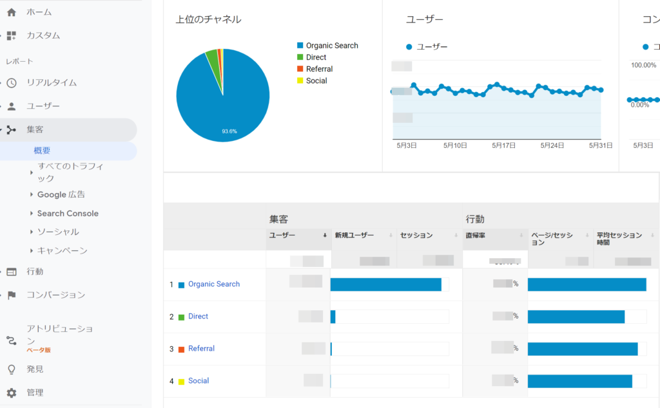Click the Discover lightbulb icon
This screenshot has width=660, height=408.
[12, 369]
